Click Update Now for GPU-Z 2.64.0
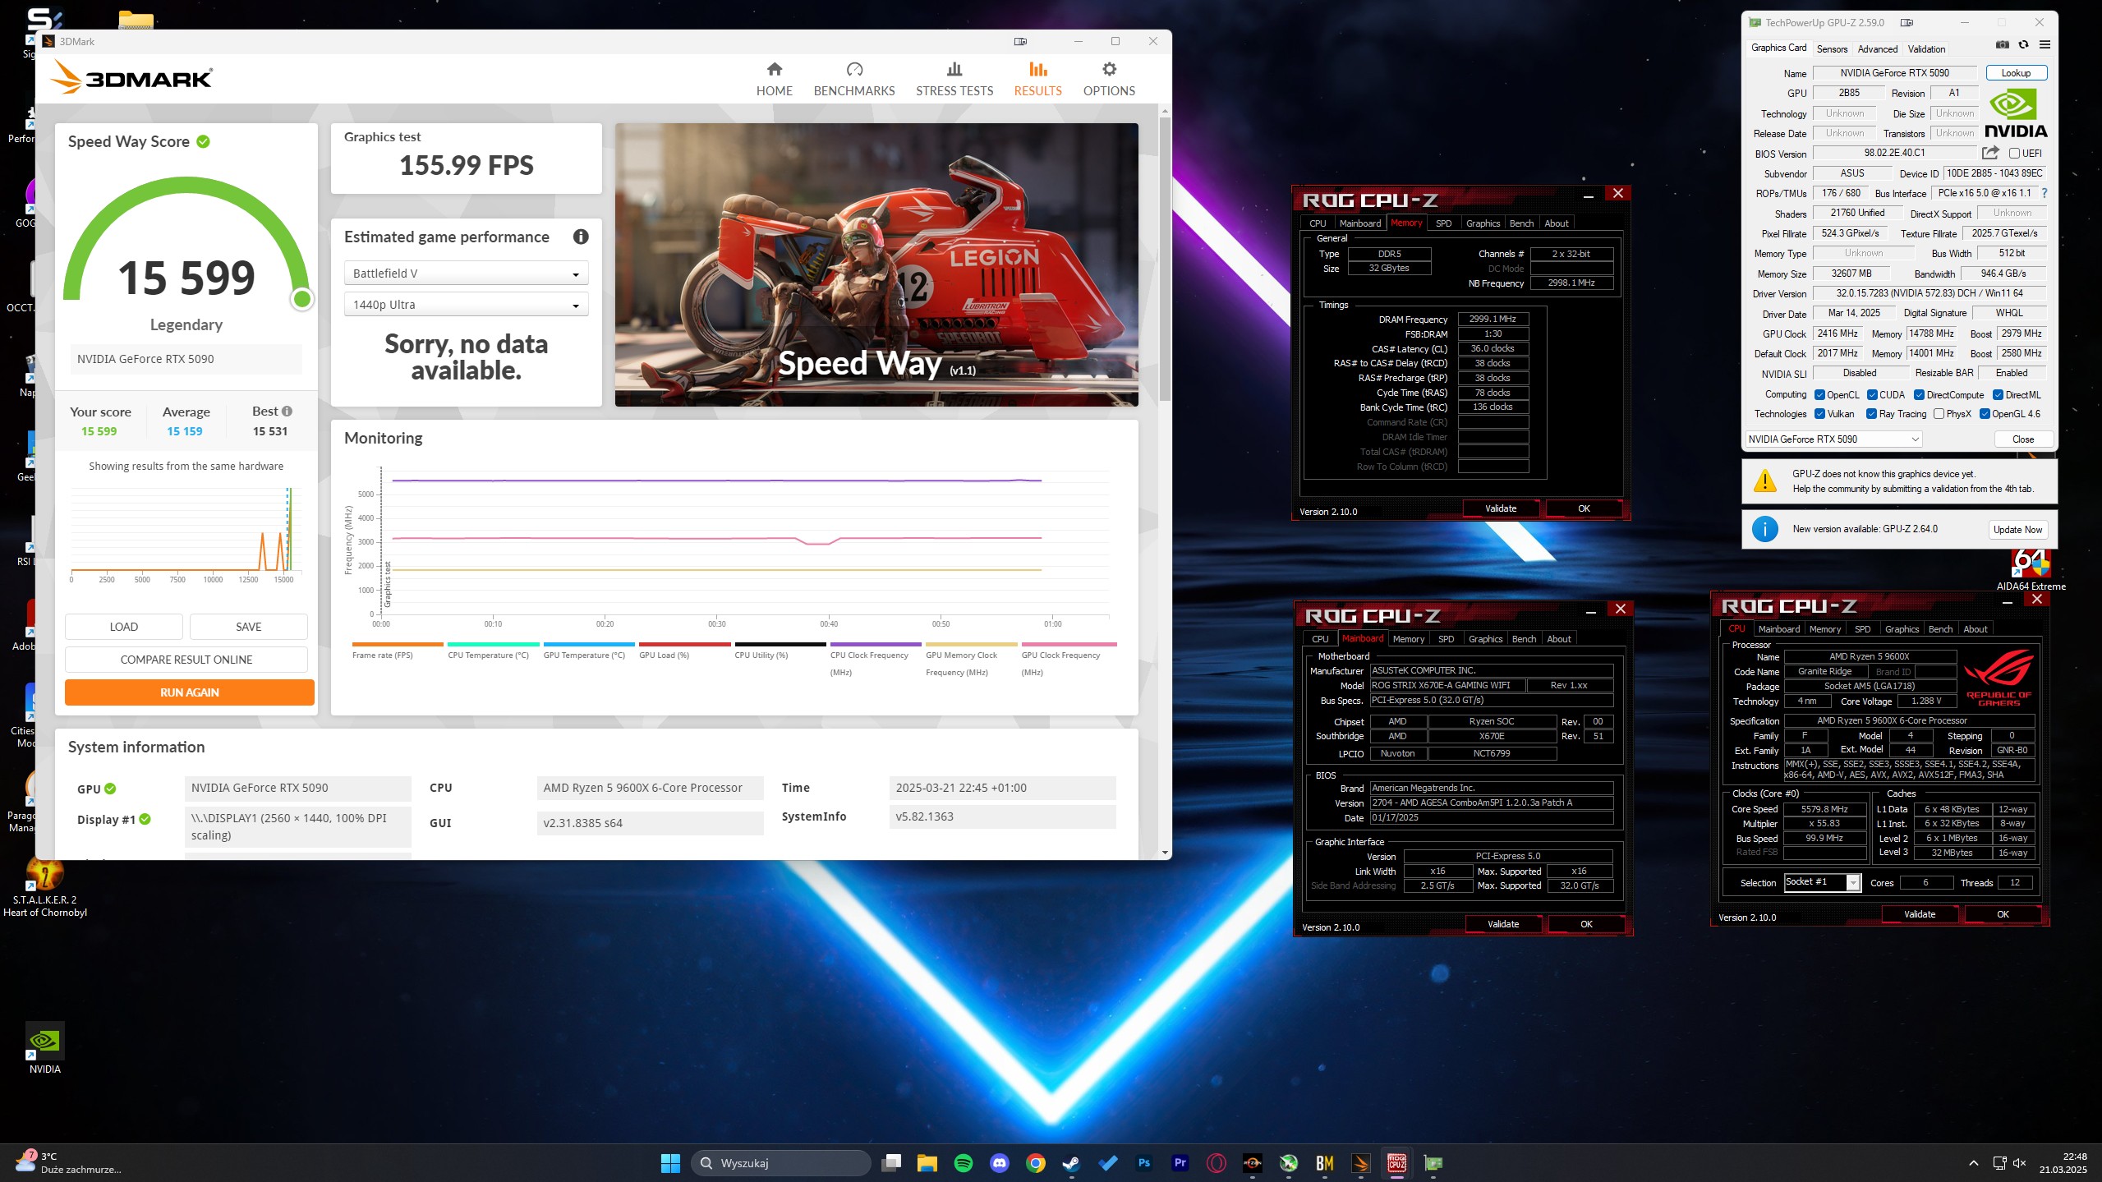 click(2017, 530)
